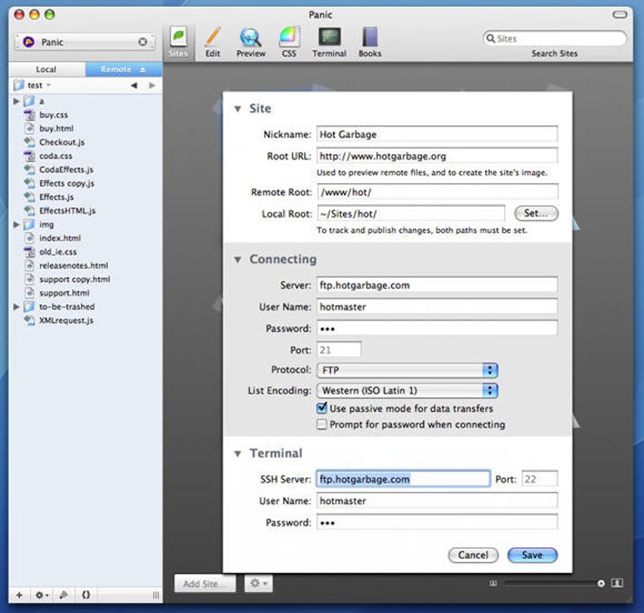The width and height of the screenshot is (644, 613).
Task: Go forward in file browser history
Action: [x=152, y=85]
